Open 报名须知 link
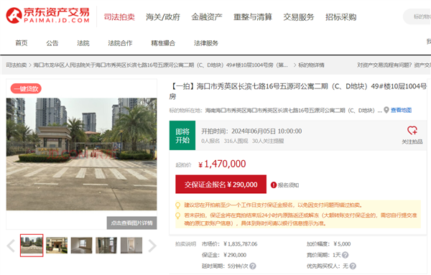The height and width of the screenshot is (275, 431). [x=288, y=185]
